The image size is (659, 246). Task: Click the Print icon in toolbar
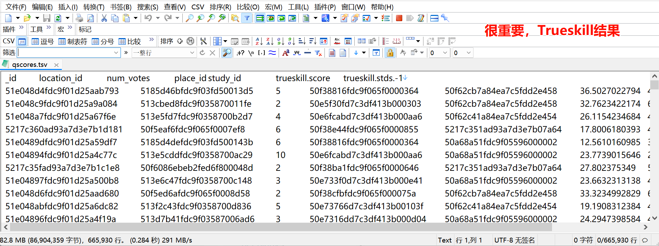(x=80, y=18)
